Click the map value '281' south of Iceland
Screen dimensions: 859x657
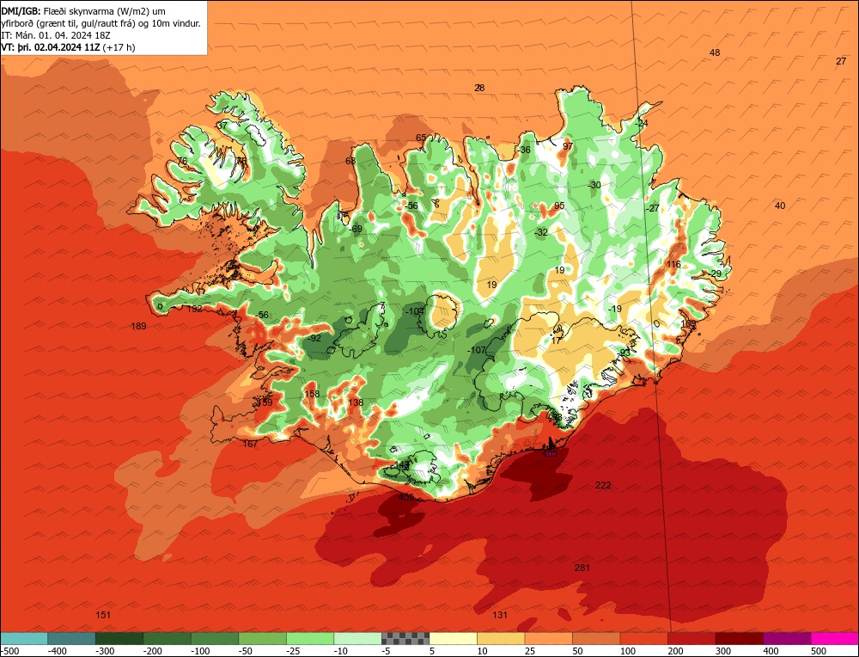coord(582,567)
